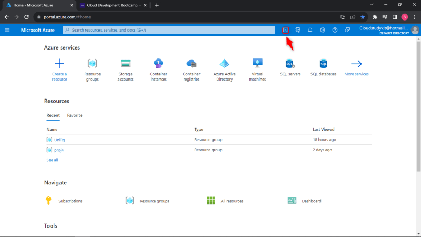Open SQL servers service icon
This screenshot has height=237, width=421.
[290, 64]
